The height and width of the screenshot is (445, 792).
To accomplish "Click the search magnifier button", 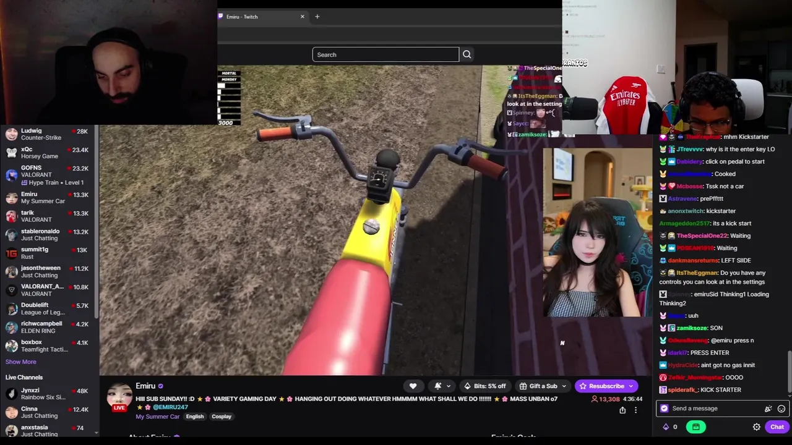I will click(x=467, y=54).
